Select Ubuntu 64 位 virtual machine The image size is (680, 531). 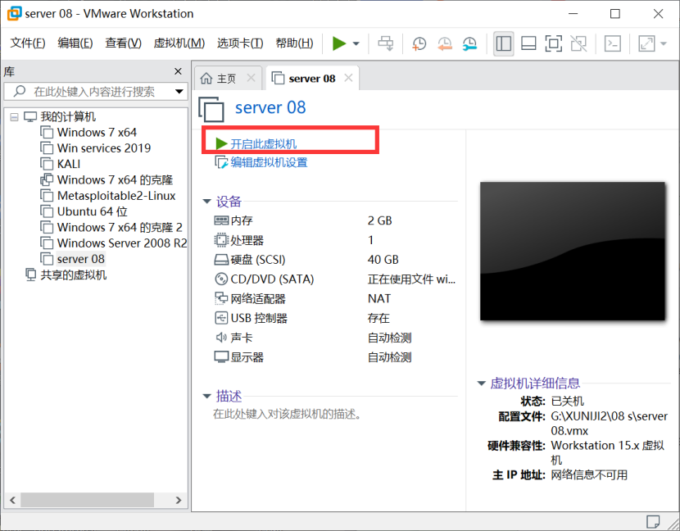tap(93, 211)
